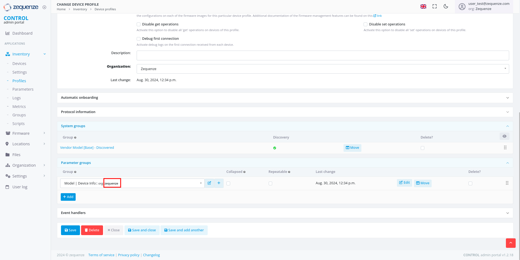This screenshot has height=260, width=520.
Task: Tick the Collapsed checkbox for Model group
Action: click(228, 183)
